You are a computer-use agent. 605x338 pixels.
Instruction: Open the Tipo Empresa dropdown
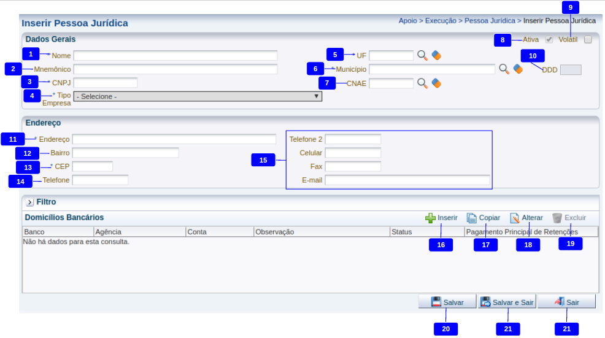click(197, 96)
